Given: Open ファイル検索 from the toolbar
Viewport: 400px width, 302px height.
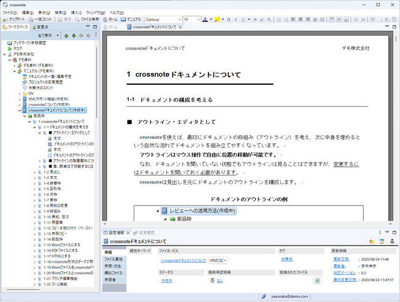Looking at the screenshot, I should click(87, 20).
